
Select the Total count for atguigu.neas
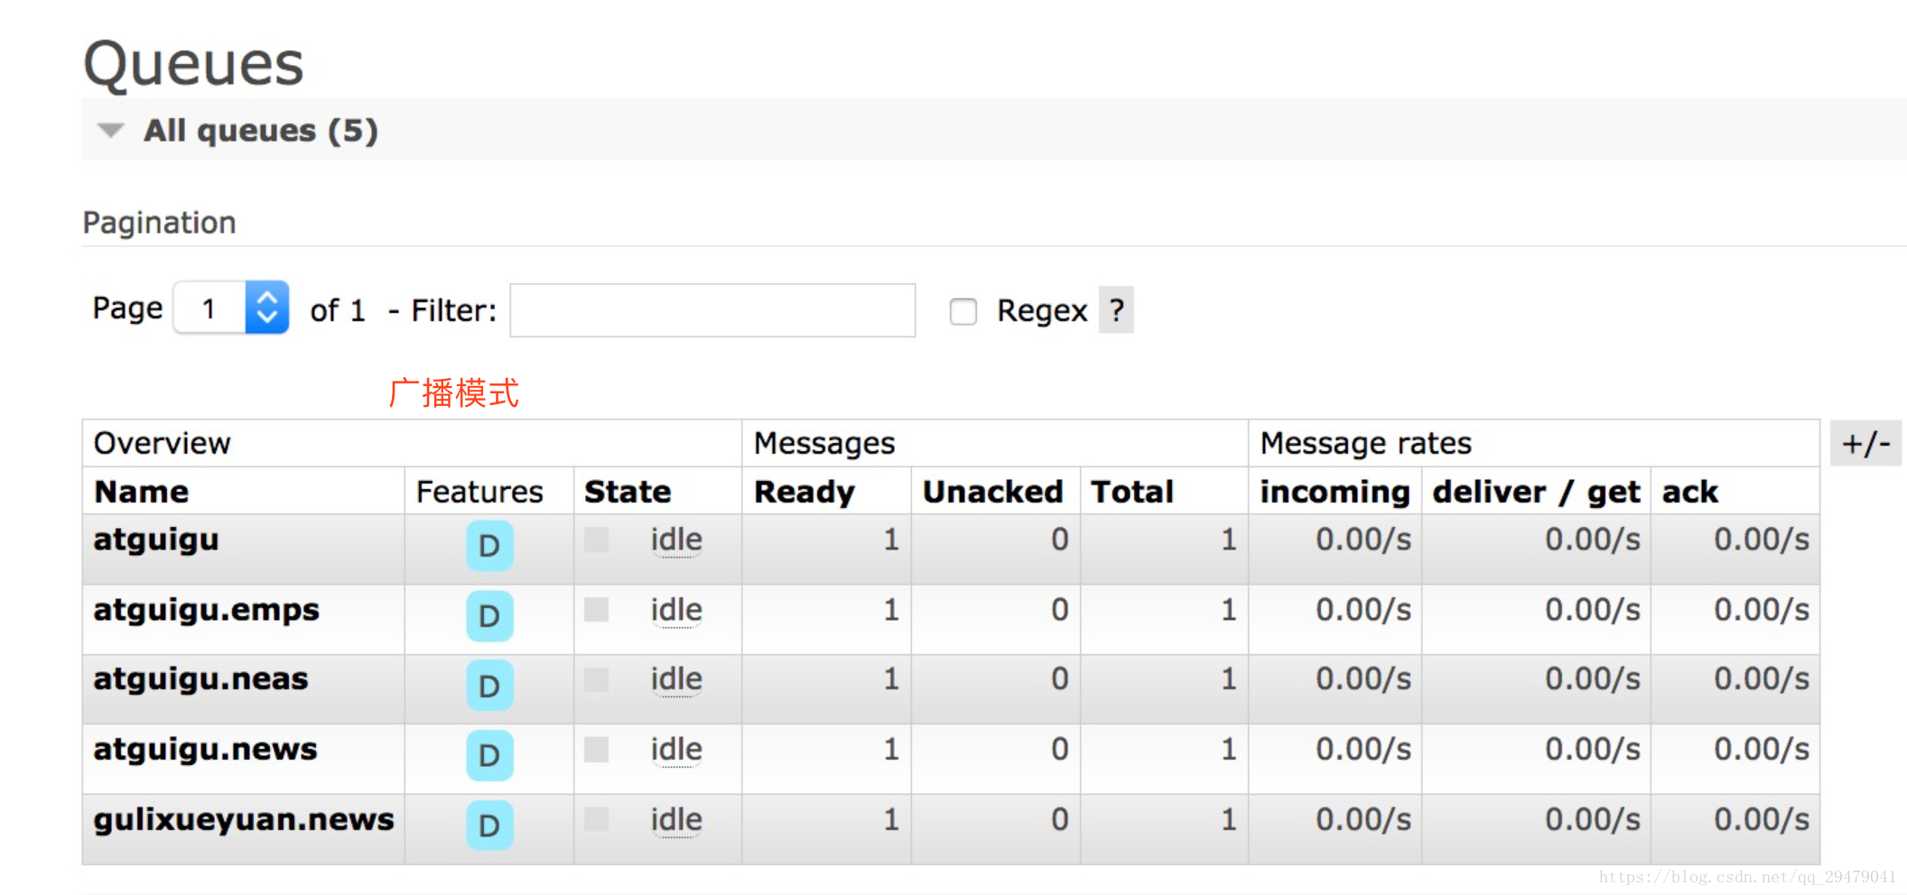click(x=1229, y=678)
